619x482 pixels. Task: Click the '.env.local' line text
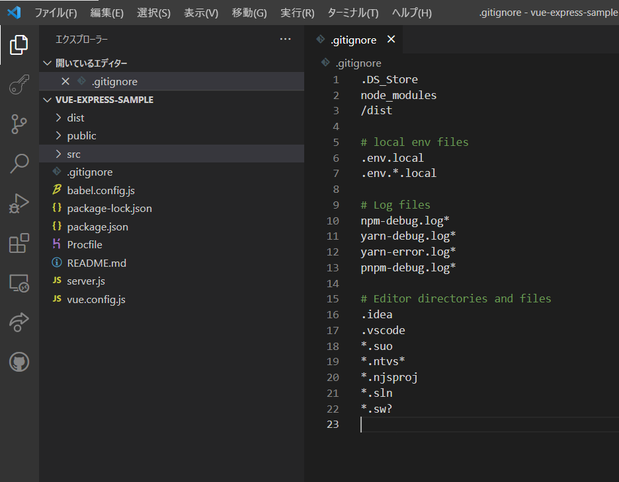[x=392, y=158]
